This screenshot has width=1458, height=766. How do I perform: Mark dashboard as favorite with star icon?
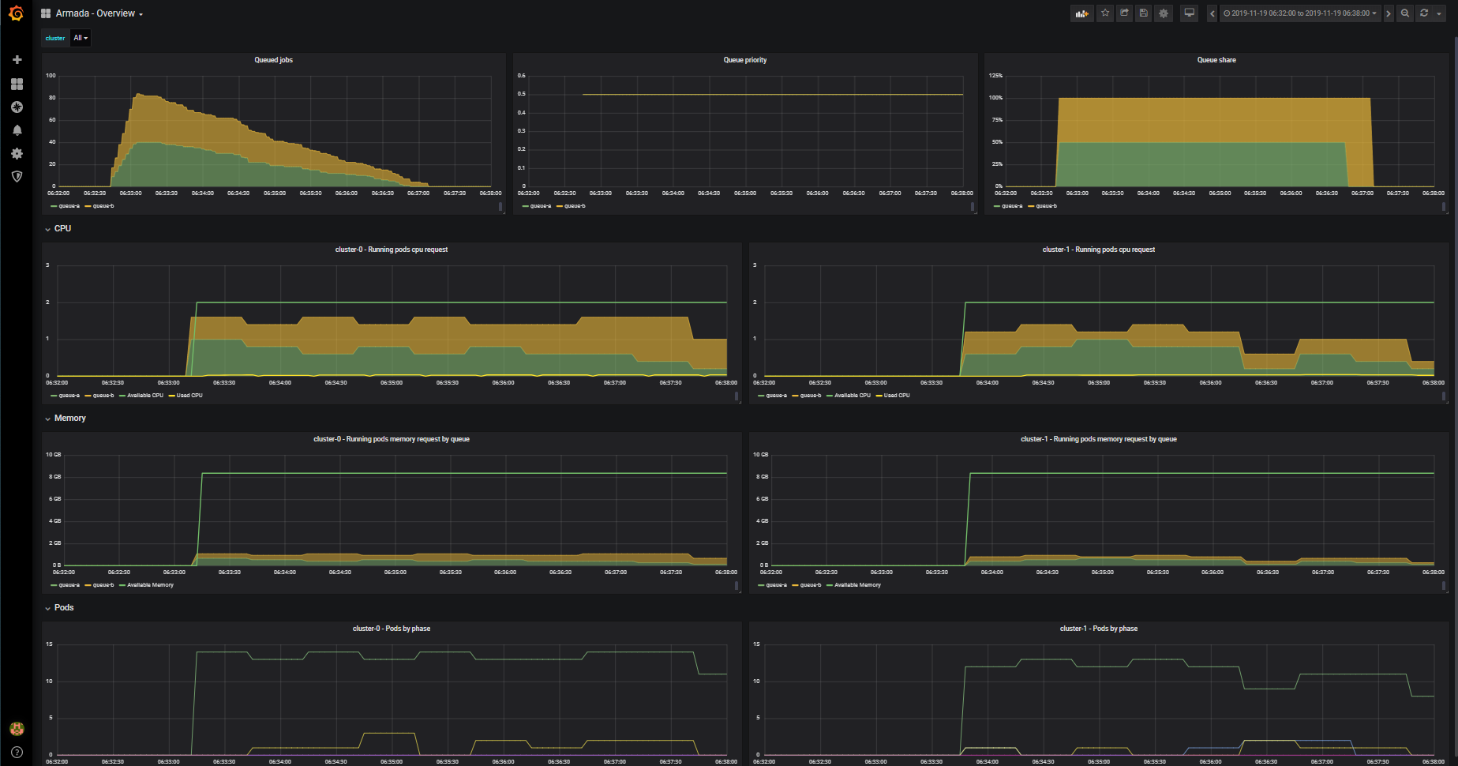(x=1105, y=13)
